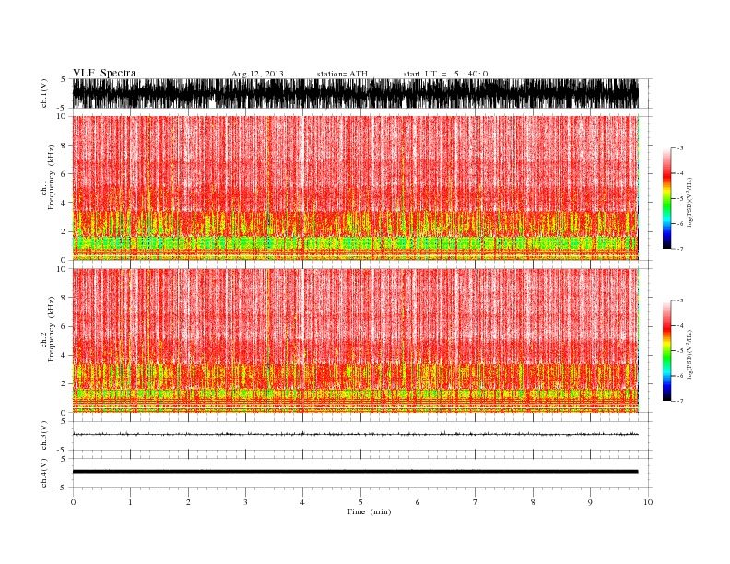
Task: Click the ch.4 thick black trace
Action: pos(356,472)
